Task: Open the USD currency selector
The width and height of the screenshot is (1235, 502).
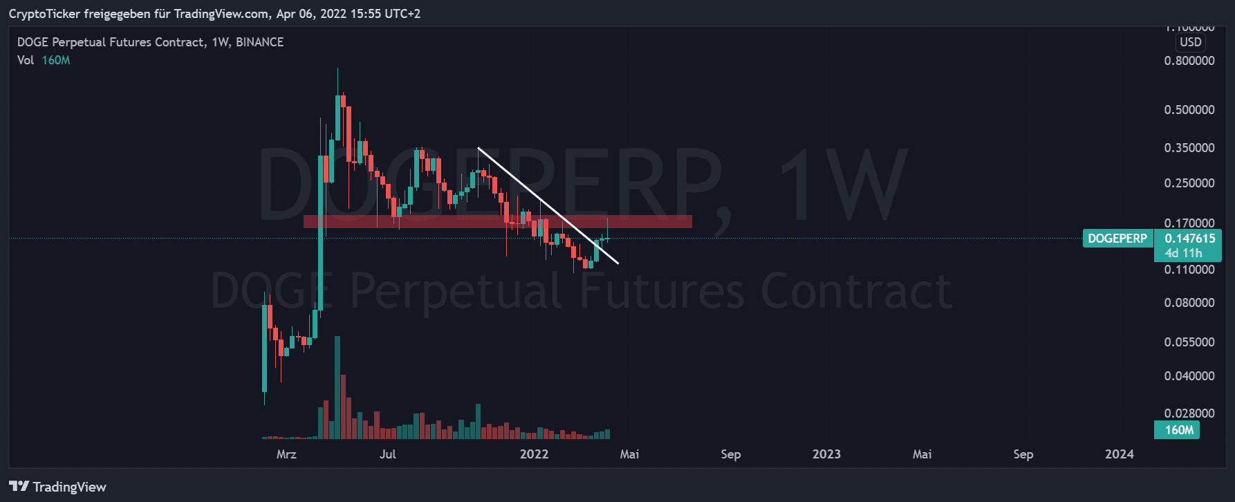Action: coord(1190,42)
